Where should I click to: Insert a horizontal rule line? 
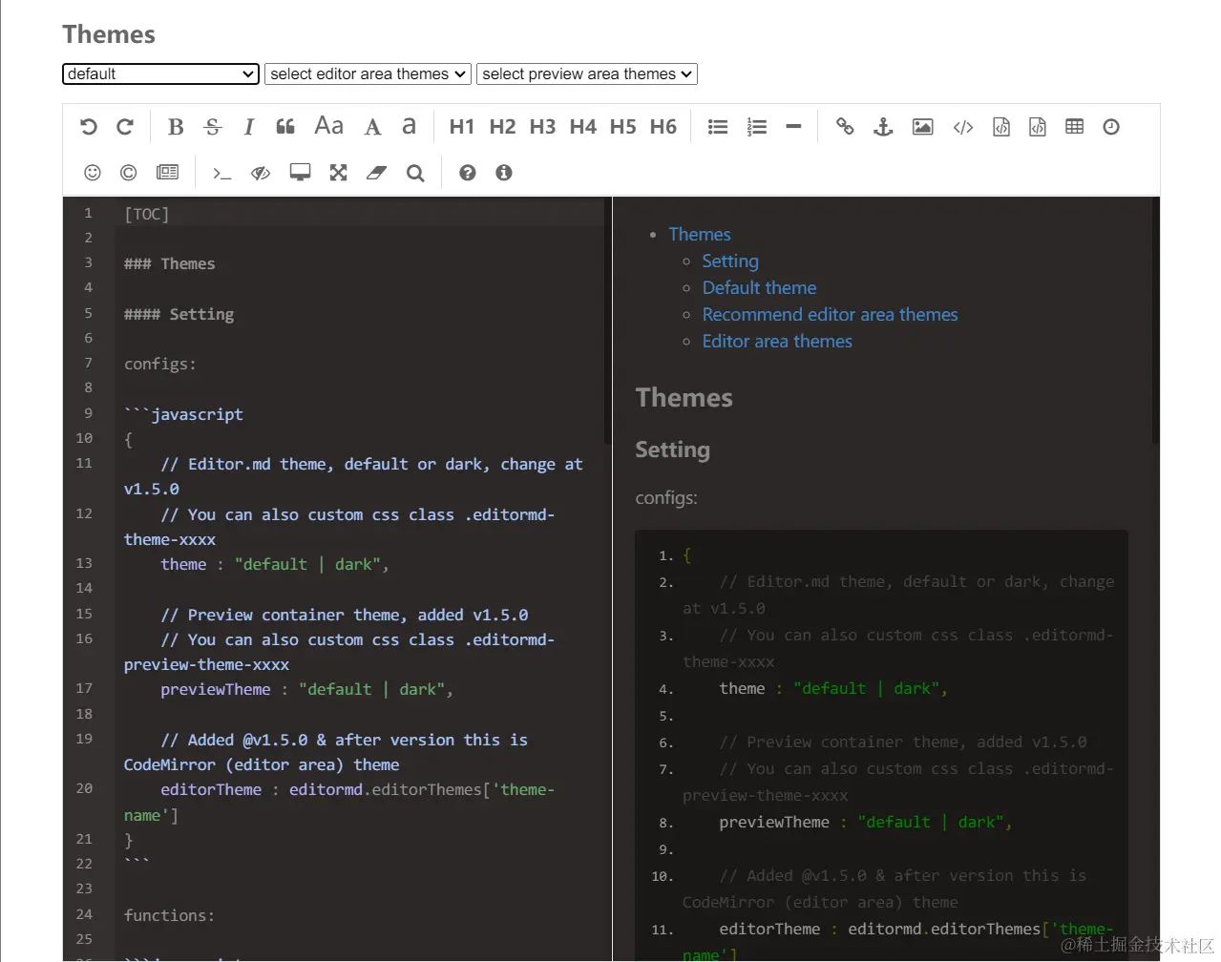coord(793,127)
